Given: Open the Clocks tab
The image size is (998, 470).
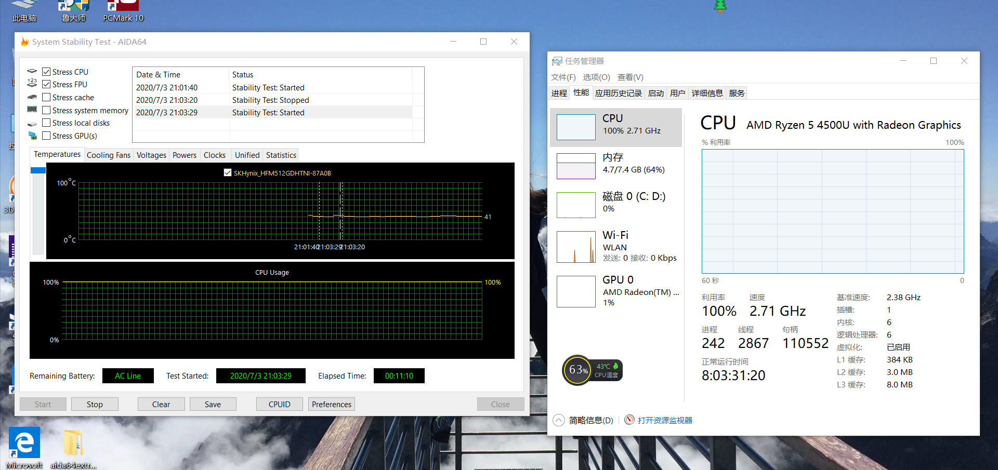Looking at the screenshot, I should (x=215, y=155).
